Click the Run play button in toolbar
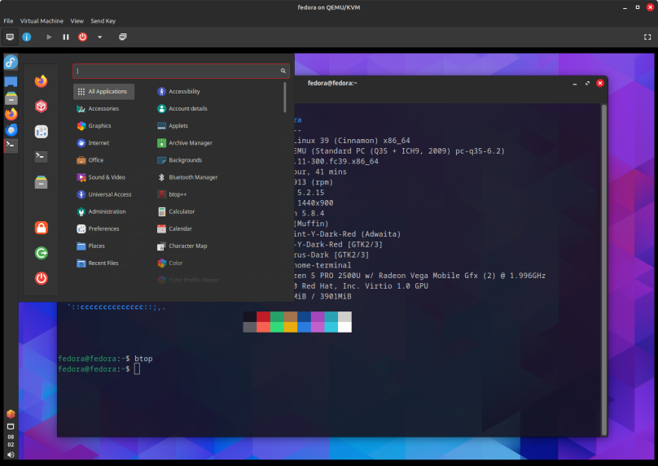The width and height of the screenshot is (658, 466). pyautogui.click(x=49, y=37)
